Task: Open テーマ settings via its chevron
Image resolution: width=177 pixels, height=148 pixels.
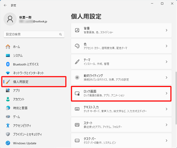Action: point(166,62)
